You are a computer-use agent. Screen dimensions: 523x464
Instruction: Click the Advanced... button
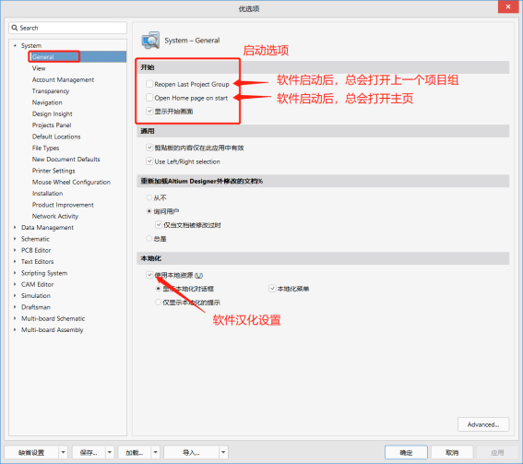[x=483, y=424]
